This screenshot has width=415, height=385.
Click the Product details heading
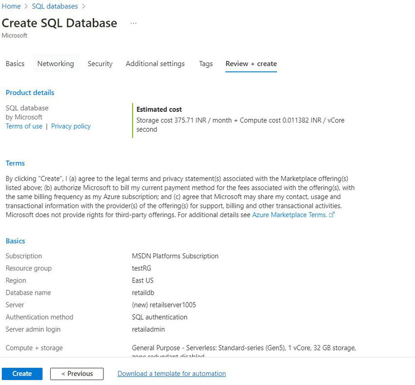30,93
